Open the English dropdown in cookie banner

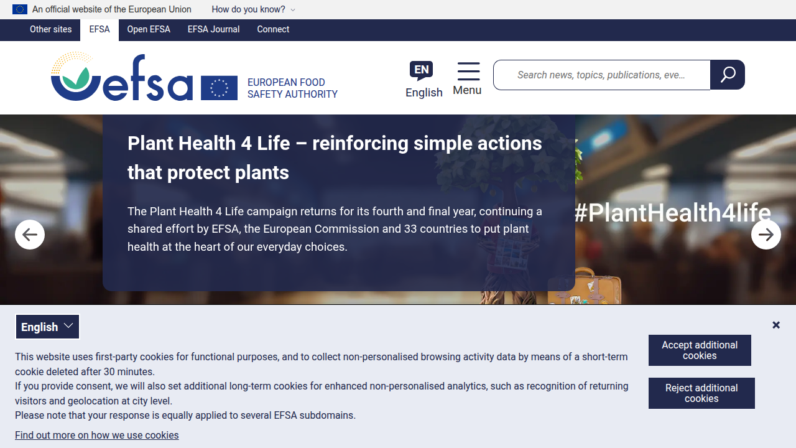(x=47, y=327)
